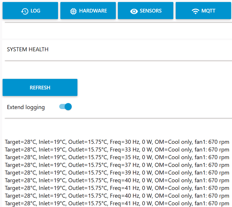Click the eye icon on SENSORS

click(134, 11)
